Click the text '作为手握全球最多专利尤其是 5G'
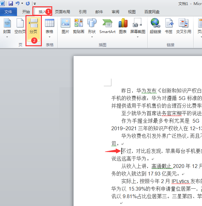202x206 pixels. [160, 121]
